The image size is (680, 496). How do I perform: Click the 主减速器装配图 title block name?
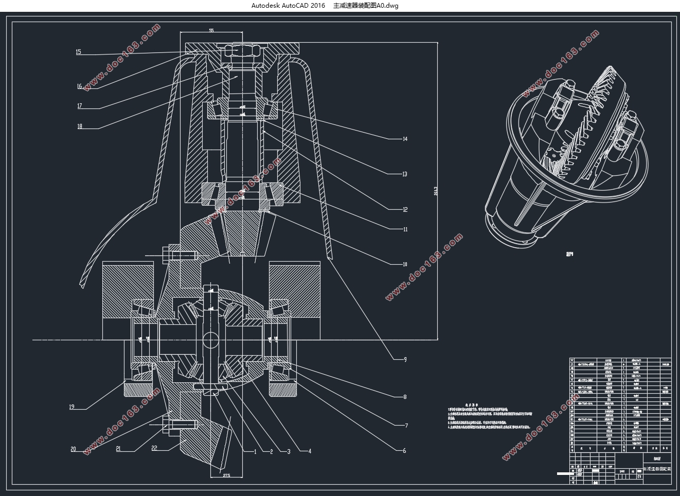coord(657,469)
